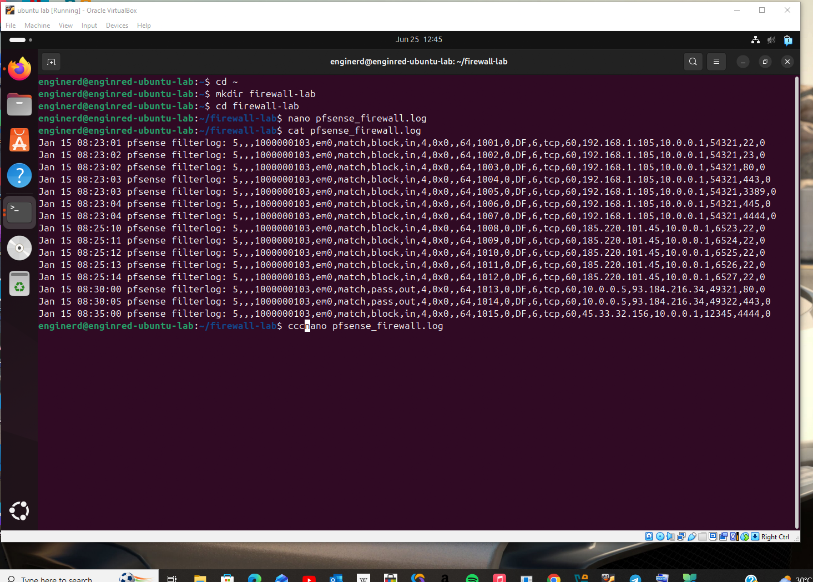Open the VirtualBox View menu
Image resolution: width=813 pixels, height=582 pixels.
pos(65,26)
